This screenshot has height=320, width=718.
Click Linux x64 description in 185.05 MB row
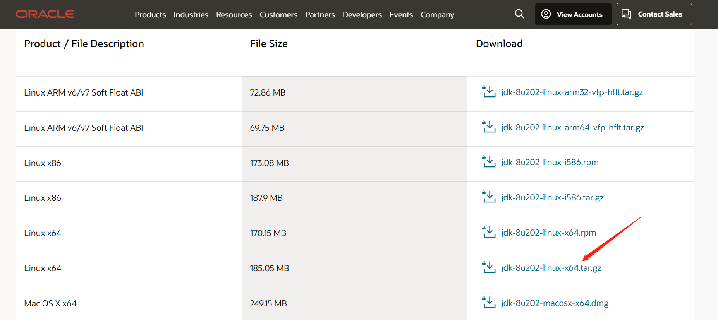[x=43, y=268]
